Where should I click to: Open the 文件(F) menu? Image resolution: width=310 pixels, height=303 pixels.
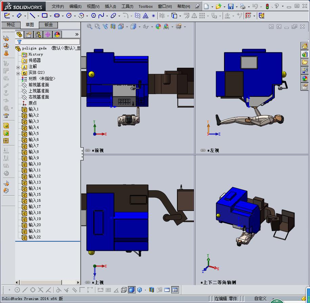[x=58, y=6]
